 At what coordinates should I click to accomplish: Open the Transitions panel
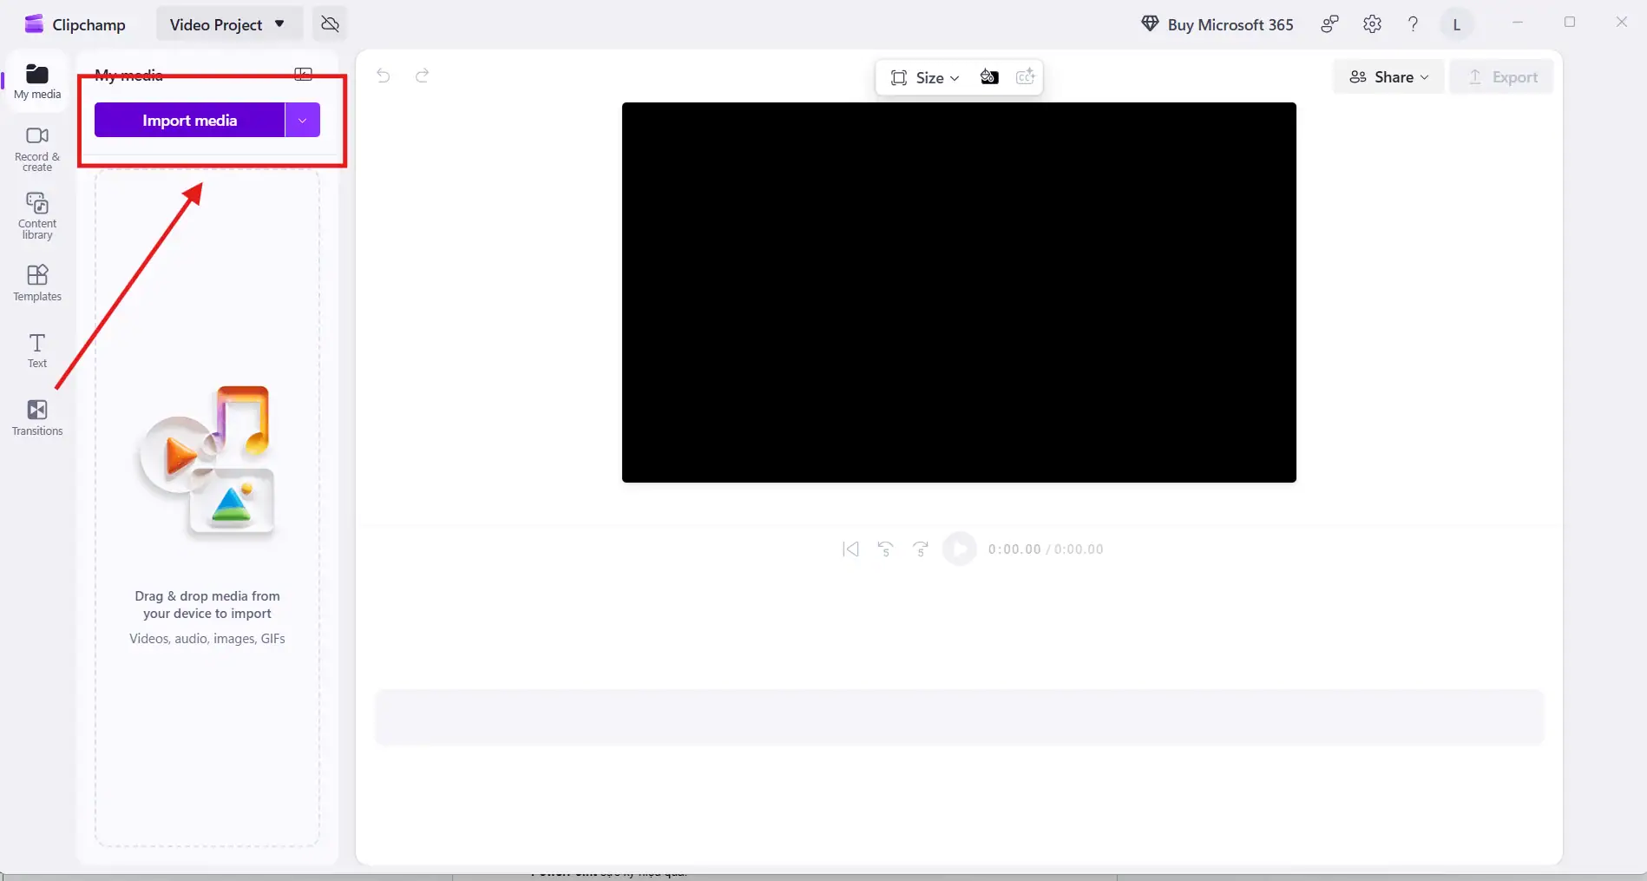pyautogui.click(x=36, y=417)
